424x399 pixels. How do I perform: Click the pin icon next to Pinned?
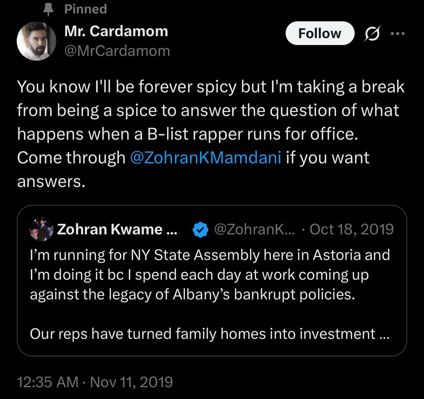[x=48, y=9]
